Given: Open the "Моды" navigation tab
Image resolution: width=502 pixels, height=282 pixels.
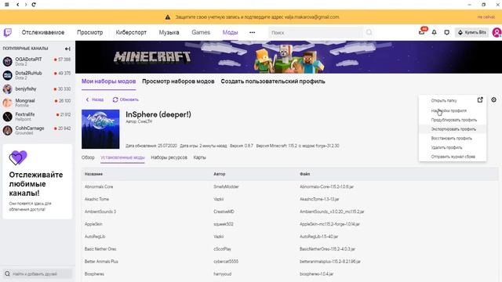Looking at the screenshot, I should click(x=230, y=32).
